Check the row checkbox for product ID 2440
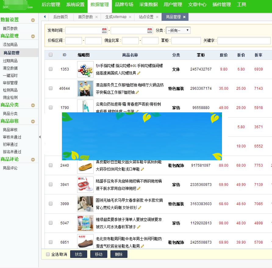 click(50, 165)
